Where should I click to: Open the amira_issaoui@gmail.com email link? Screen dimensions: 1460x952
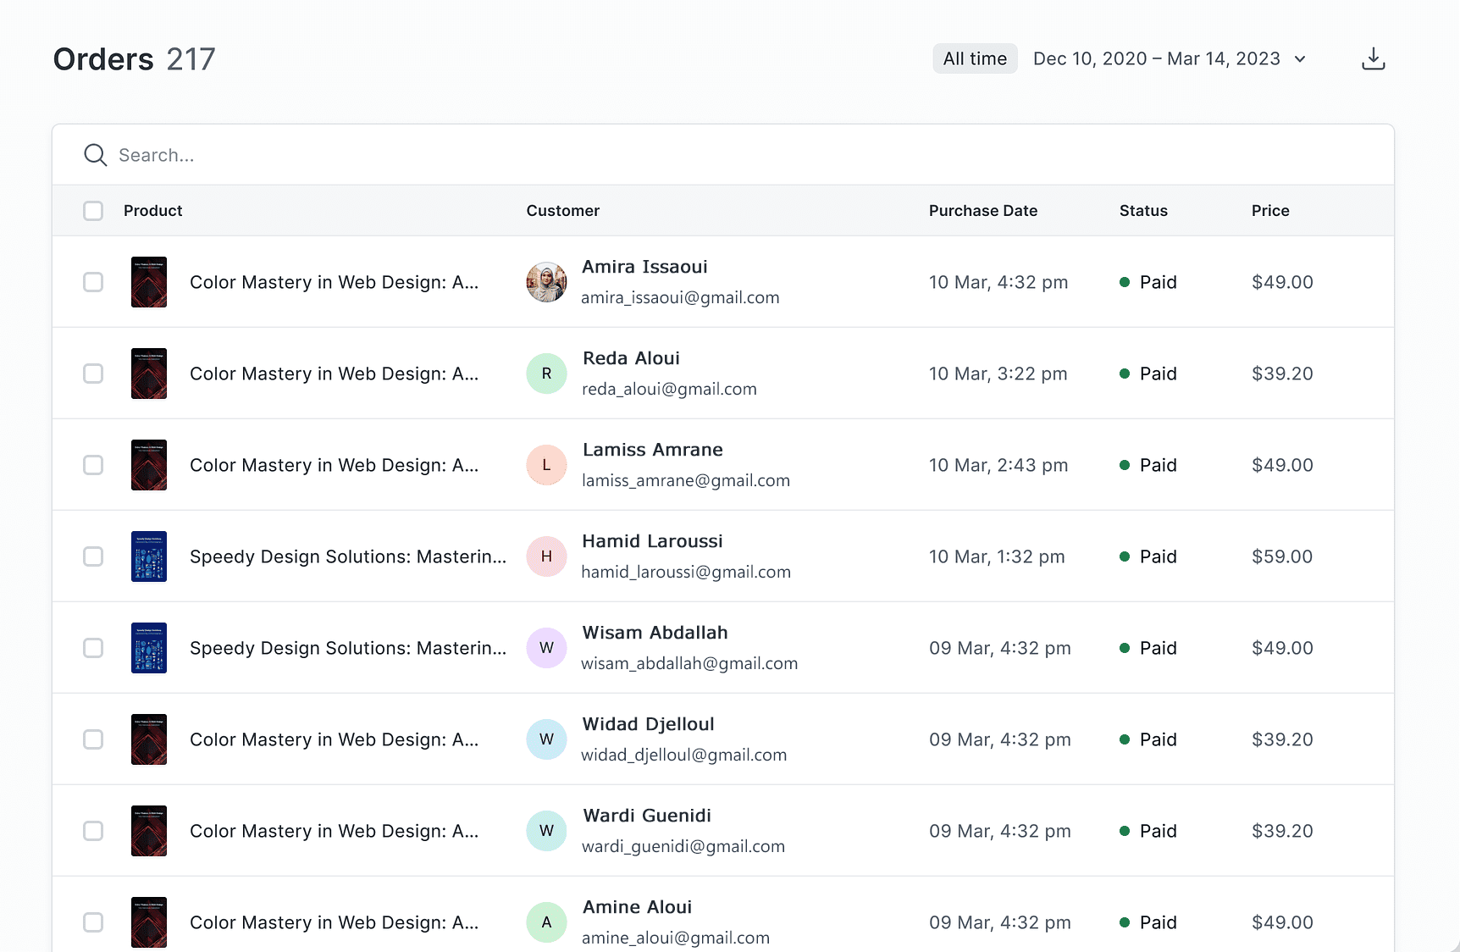[x=680, y=298]
